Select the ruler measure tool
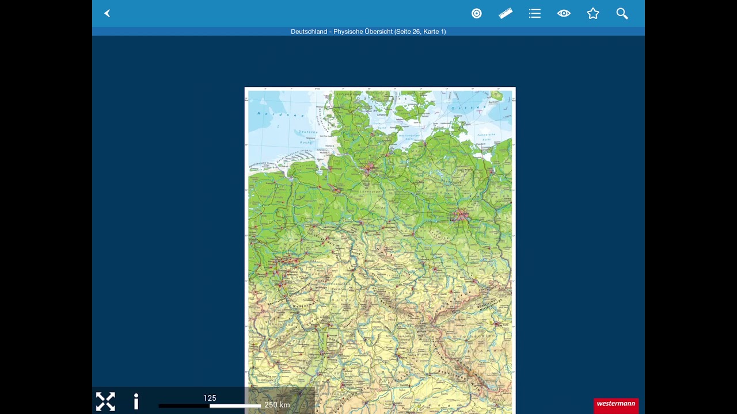Image resolution: width=737 pixels, height=414 pixels. point(506,13)
